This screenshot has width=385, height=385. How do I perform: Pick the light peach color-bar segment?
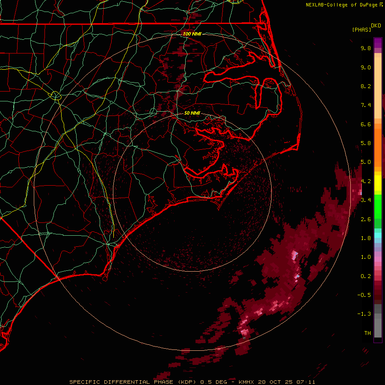pos(378,88)
